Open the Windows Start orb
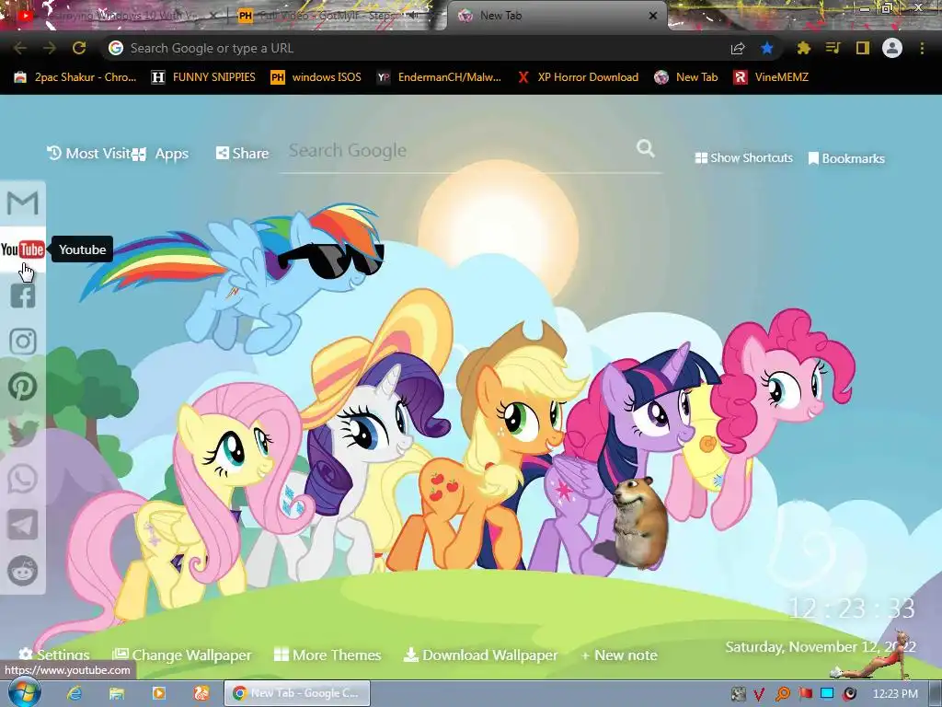Image resolution: width=942 pixels, height=707 pixels. click(x=25, y=692)
